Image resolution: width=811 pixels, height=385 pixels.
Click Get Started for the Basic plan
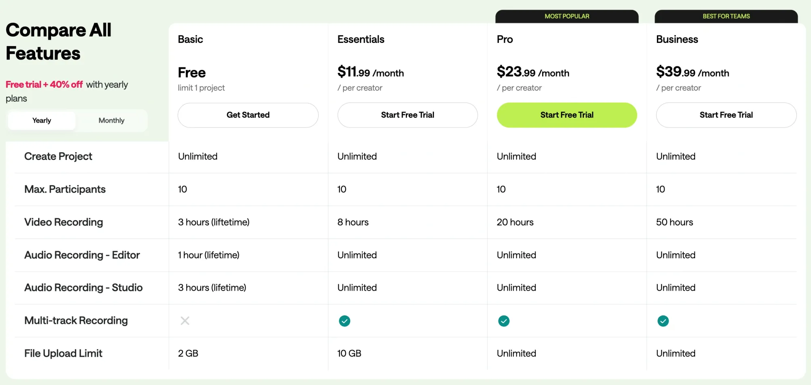coord(248,115)
